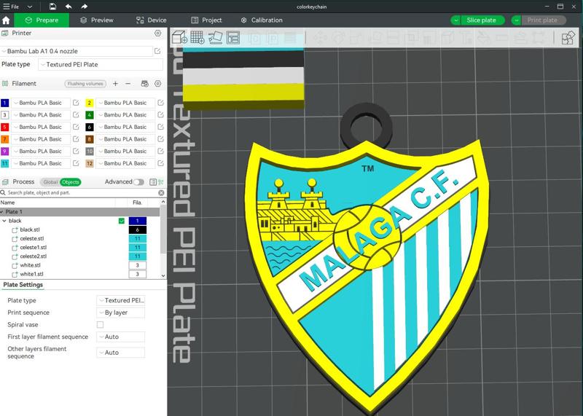The image size is (583, 416).
Task: Select white.stl in the object tree
Action: [x=30, y=265]
